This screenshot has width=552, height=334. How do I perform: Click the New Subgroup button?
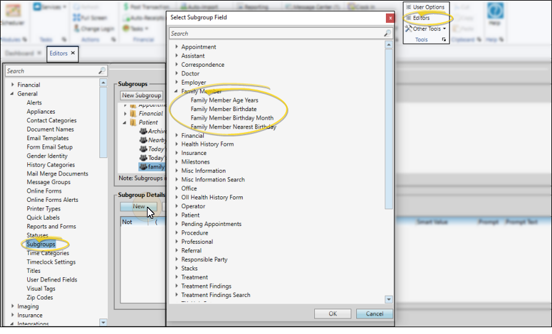[x=141, y=96]
